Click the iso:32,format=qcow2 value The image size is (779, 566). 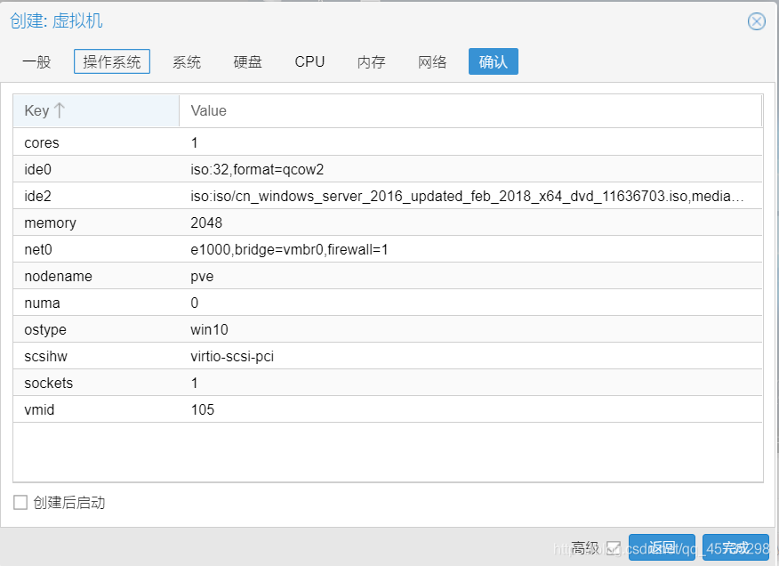point(257,170)
